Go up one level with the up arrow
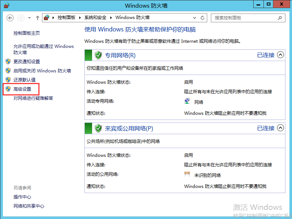 pos(38,18)
